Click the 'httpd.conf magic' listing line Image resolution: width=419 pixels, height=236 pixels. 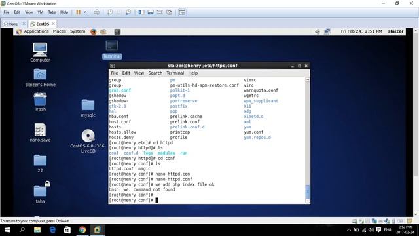tap(130, 169)
